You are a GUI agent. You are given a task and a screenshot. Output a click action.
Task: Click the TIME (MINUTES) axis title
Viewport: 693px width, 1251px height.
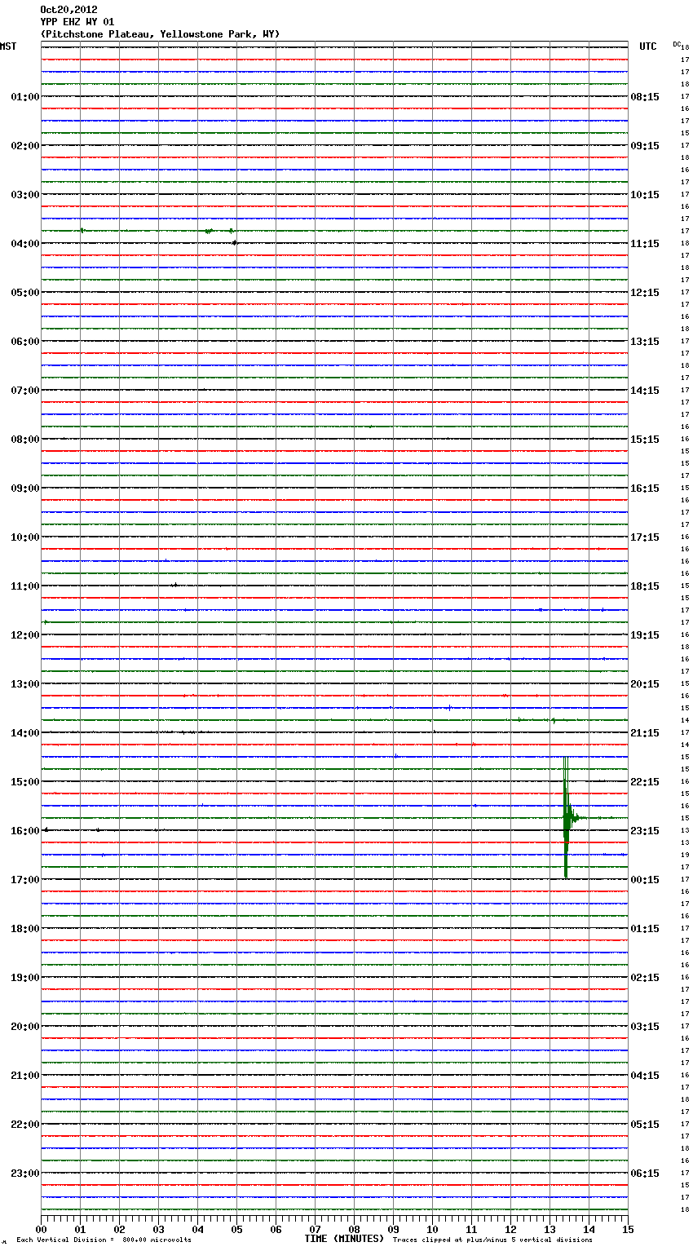pos(344,1239)
